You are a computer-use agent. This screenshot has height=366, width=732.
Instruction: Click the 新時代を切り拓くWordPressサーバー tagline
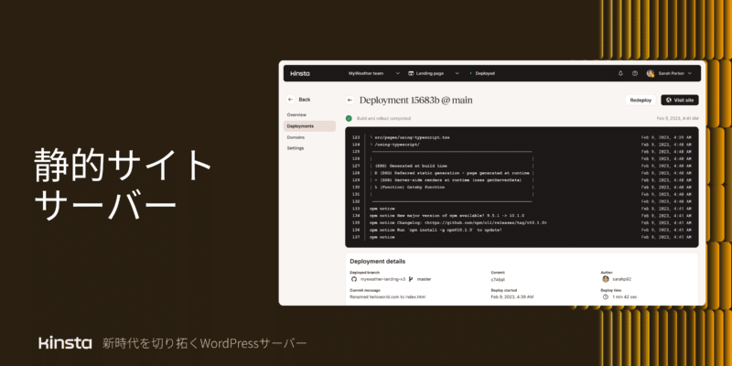204,344
